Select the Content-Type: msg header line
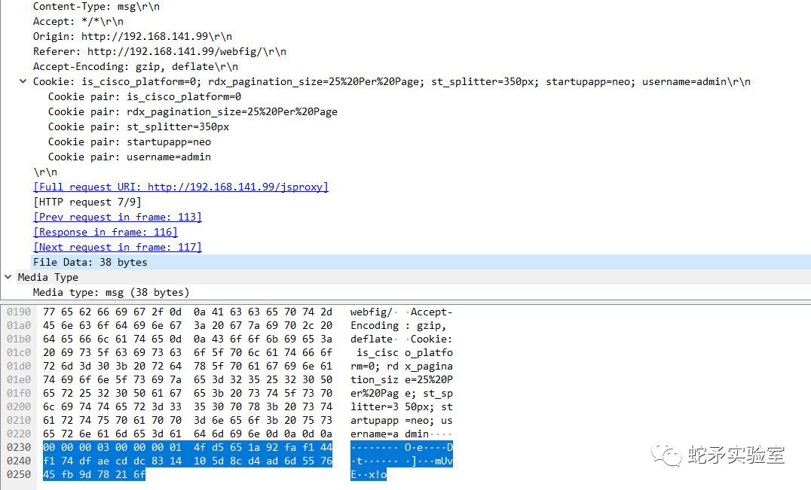Image resolution: width=811 pixels, height=490 pixels. pos(96,7)
